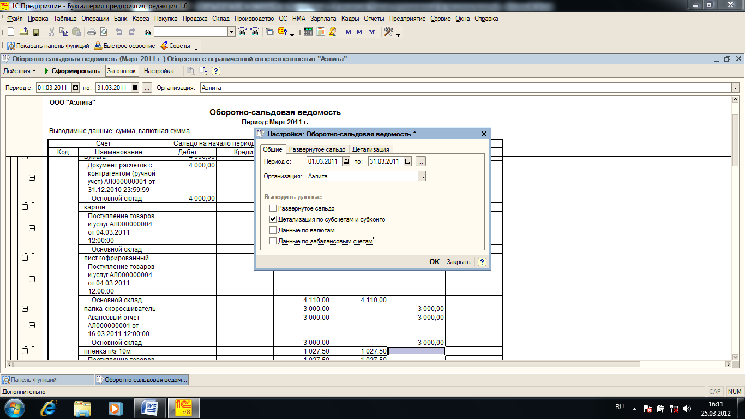This screenshot has height=419, width=745.
Task: Open the search box dropdown arrow
Action: (x=232, y=32)
